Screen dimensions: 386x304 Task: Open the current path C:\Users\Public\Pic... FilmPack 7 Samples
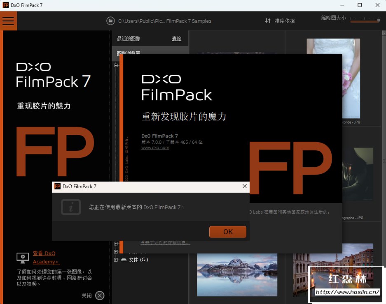pyautogui.click(x=165, y=21)
